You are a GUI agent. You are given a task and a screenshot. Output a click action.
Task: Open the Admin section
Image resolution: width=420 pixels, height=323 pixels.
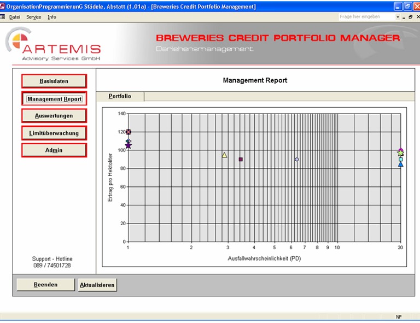click(x=54, y=150)
